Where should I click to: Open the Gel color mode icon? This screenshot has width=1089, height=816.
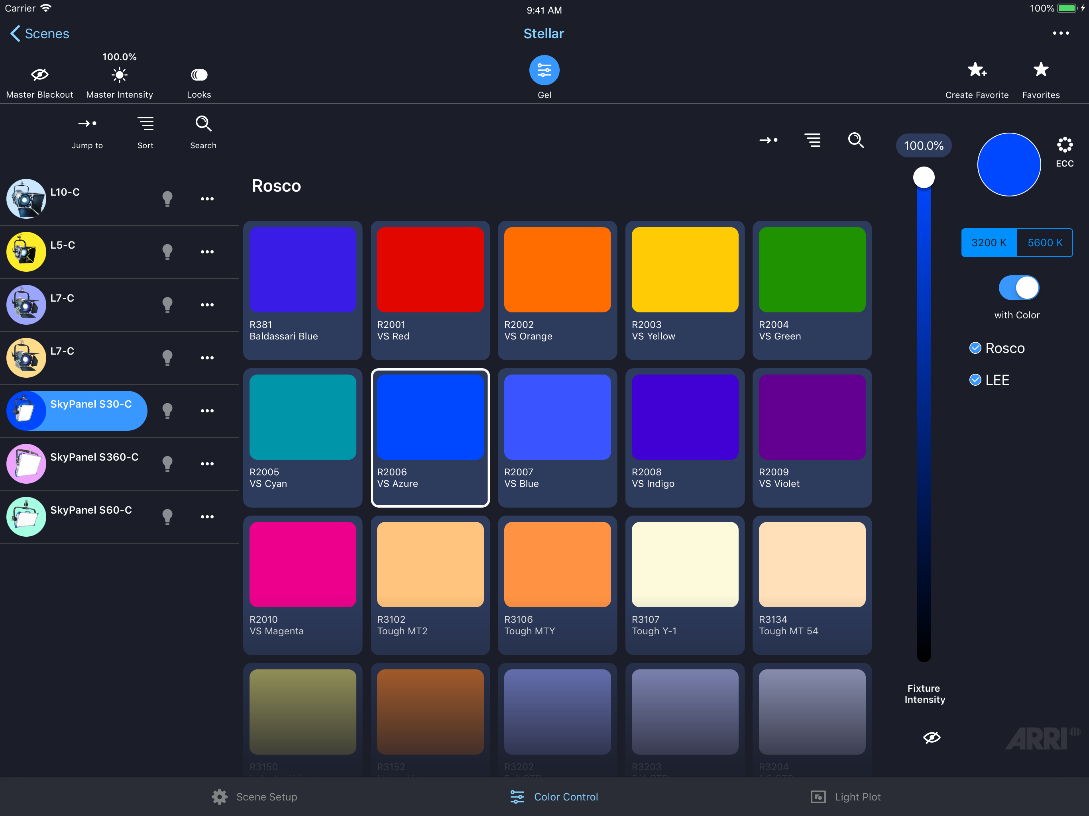point(544,71)
